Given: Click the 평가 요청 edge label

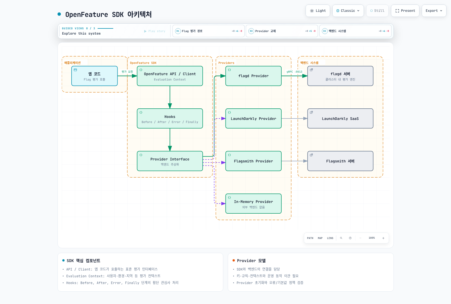Looking at the screenshot, I should point(127,72).
